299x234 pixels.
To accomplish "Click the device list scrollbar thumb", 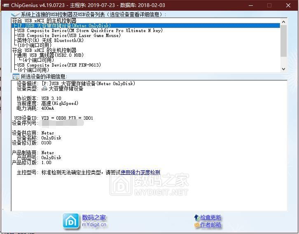I will point(283,41).
